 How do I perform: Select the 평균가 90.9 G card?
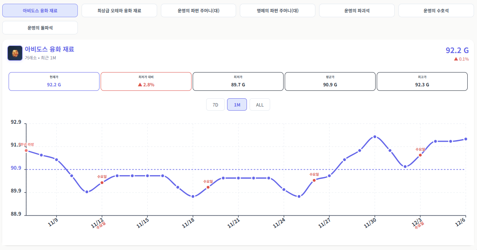point(330,81)
